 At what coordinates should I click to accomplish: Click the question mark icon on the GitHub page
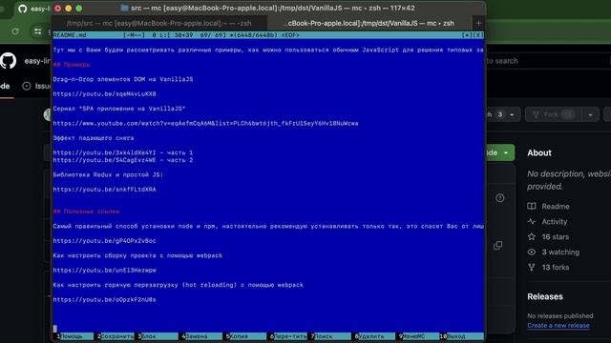coord(500,198)
